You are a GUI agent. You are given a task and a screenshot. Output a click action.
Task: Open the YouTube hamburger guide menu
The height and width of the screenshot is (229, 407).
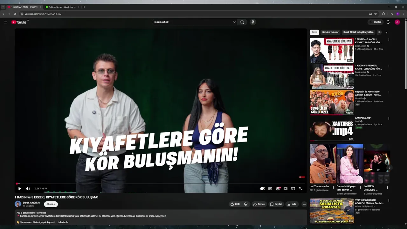[5, 22]
